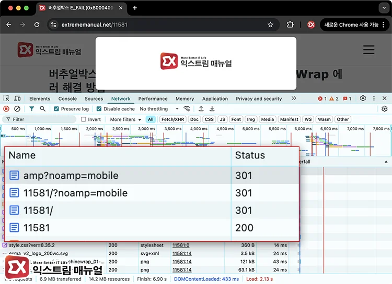Viewport: 392px width, 284px height.
Task: Open the Extensions puzzle icon
Action: (x=290, y=24)
